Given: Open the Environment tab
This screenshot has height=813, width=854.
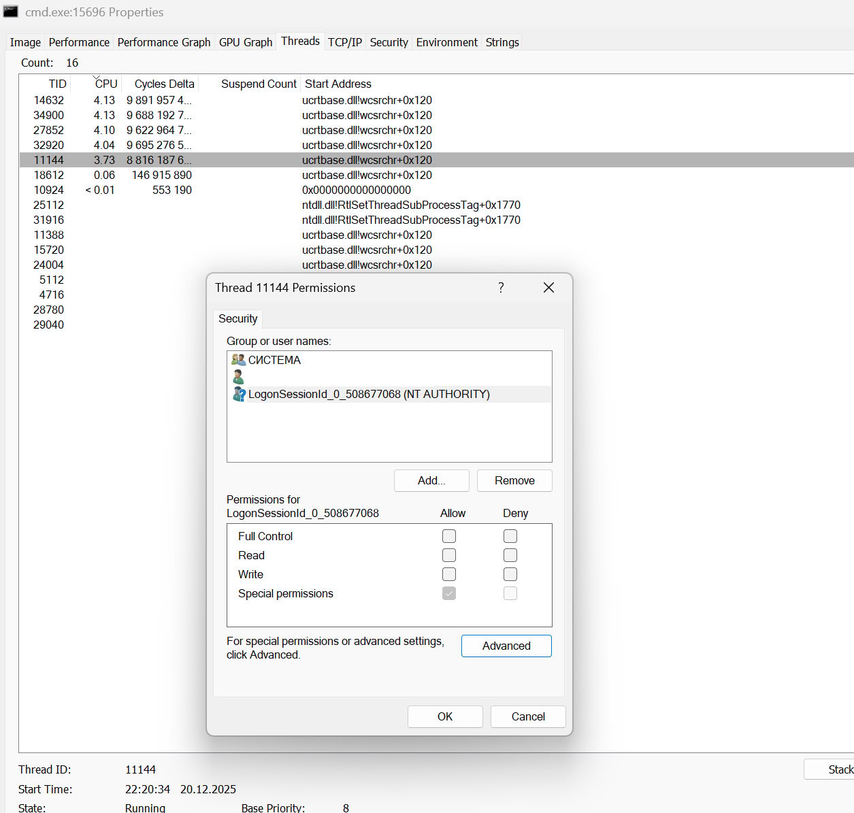Looking at the screenshot, I should pos(447,42).
